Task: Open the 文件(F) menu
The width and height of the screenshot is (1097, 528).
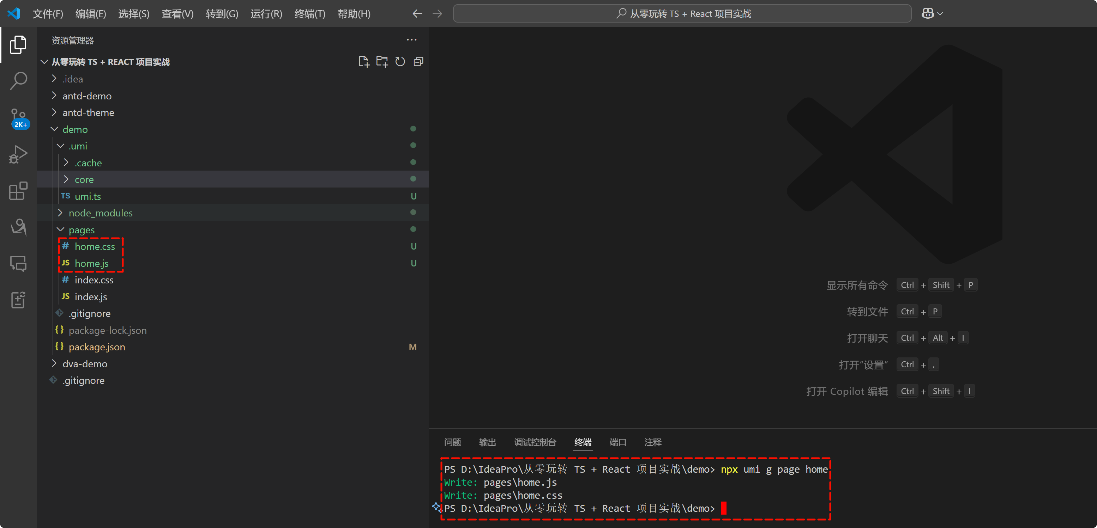Action: coord(48,14)
